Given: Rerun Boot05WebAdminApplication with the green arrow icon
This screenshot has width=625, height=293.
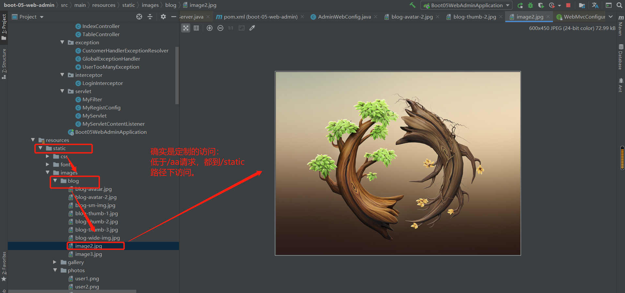Looking at the screenshot, I should (x=520, y=5).
